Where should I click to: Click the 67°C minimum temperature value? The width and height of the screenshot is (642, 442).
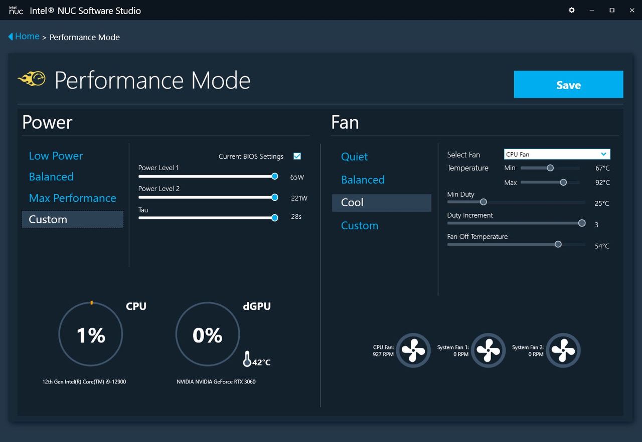coord(602,168)
